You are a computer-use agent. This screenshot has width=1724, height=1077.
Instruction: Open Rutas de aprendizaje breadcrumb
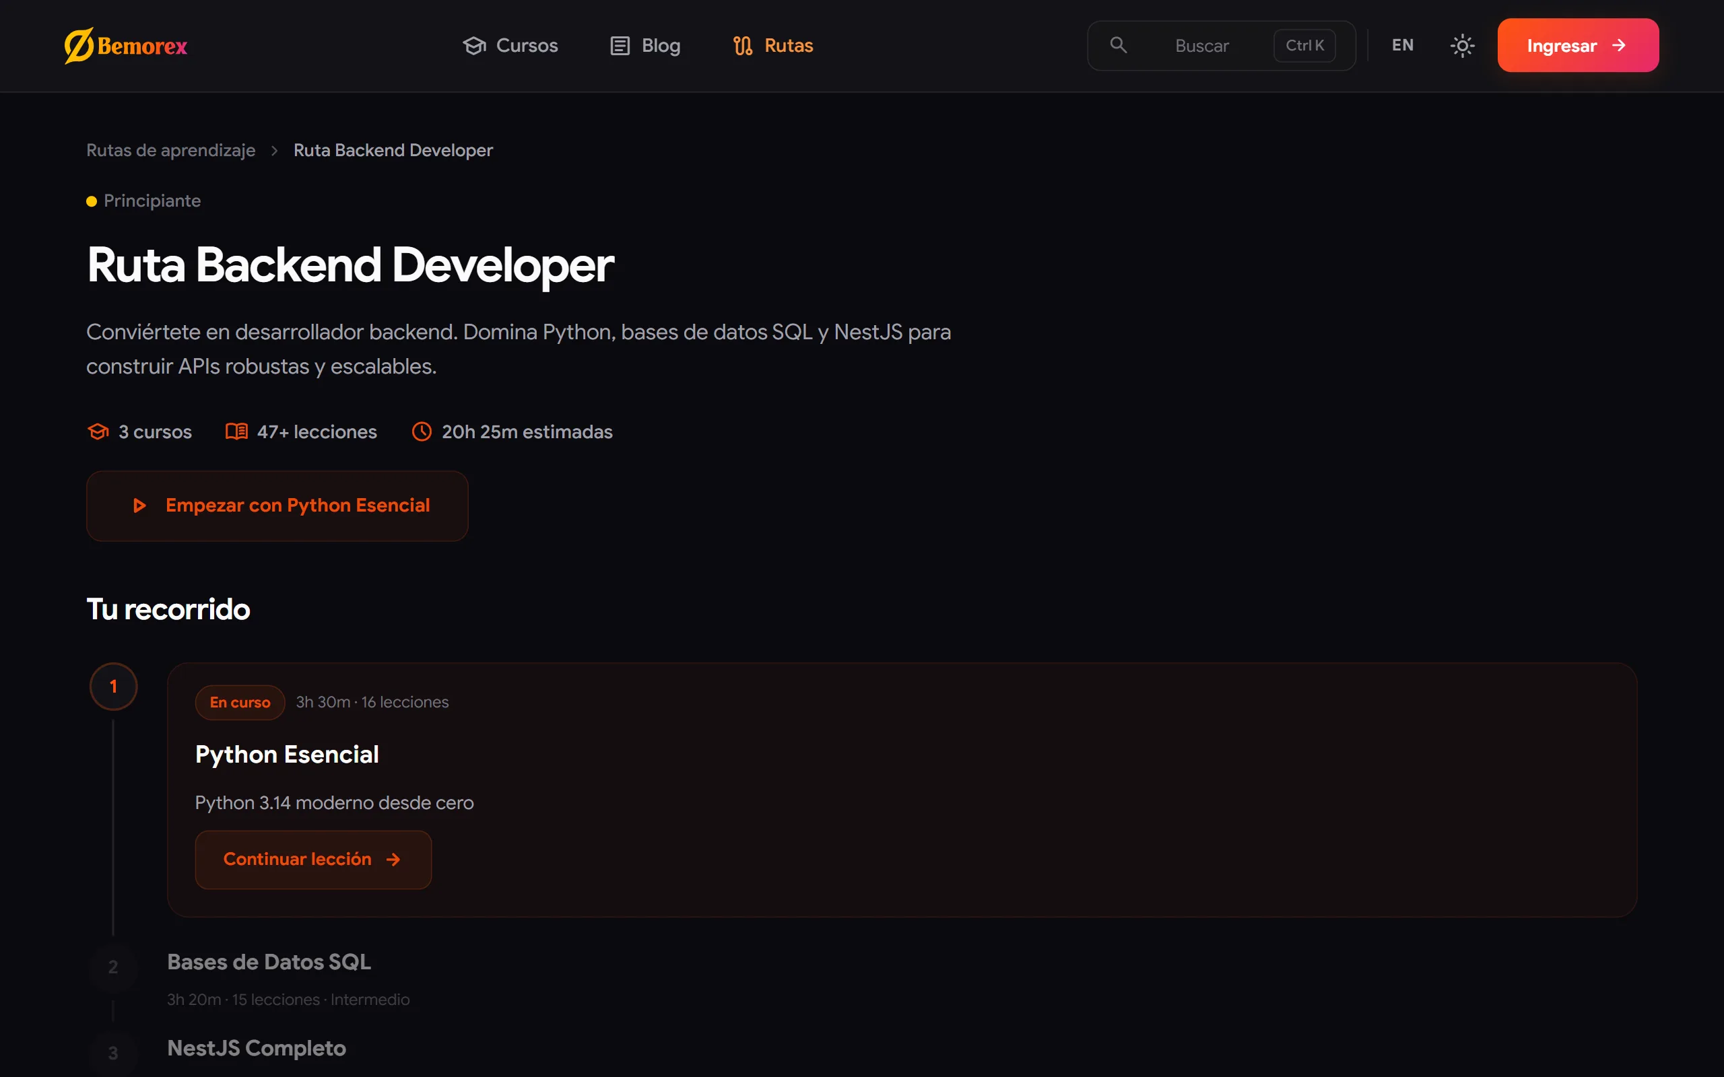coord(171,150)
